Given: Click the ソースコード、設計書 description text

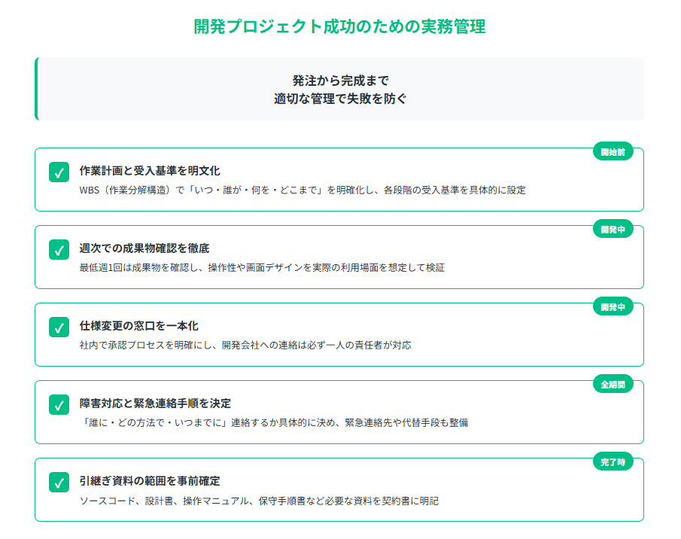Looking at the screenshot, I should (x=259, y=500).
